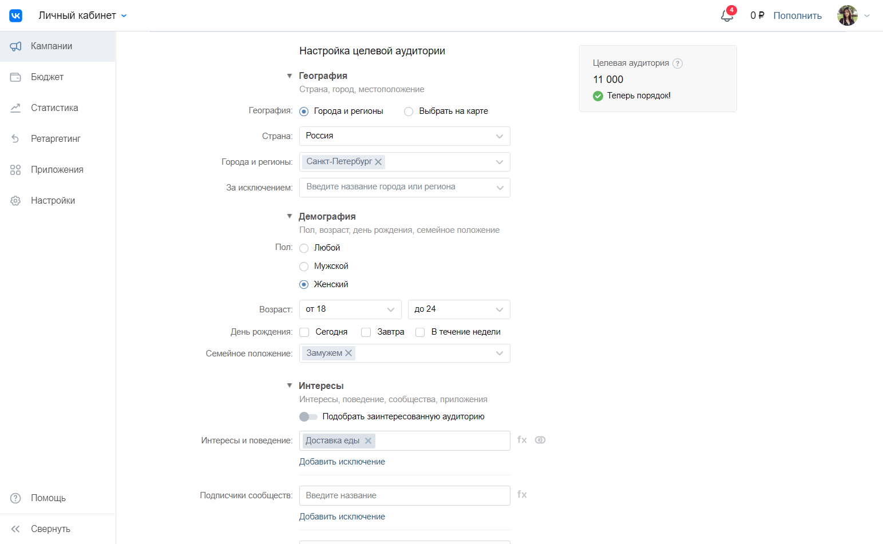Remove the Санкт-Петербург city tag
This screenshot has width=883, height=544.
pyautogui.click(x=378, y=162)
